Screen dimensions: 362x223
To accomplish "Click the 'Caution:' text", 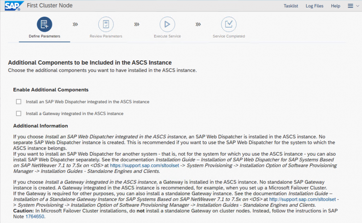I will coord(24,211).
